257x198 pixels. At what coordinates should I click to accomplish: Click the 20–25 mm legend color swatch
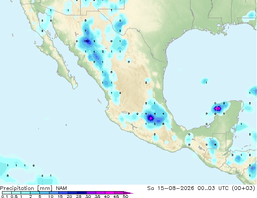click(x=73, y=193)
